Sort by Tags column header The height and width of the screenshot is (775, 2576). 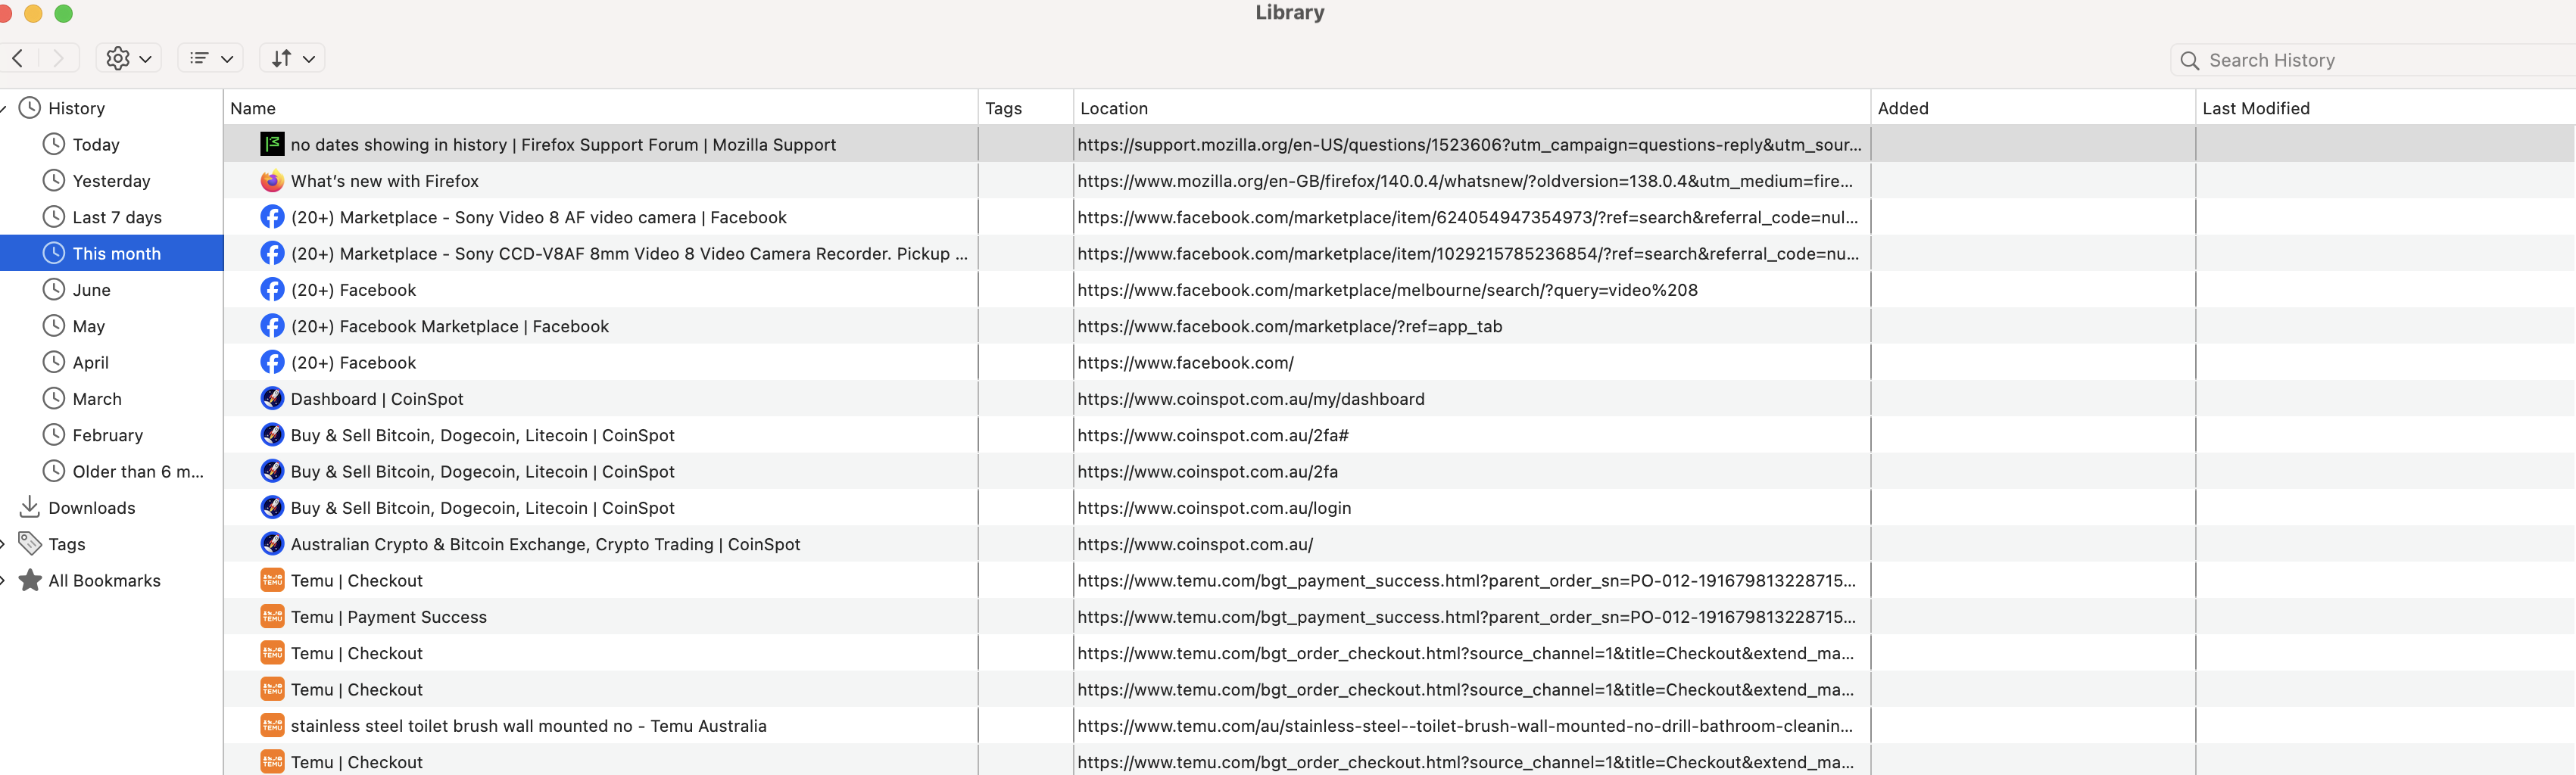pos(1025,108)
